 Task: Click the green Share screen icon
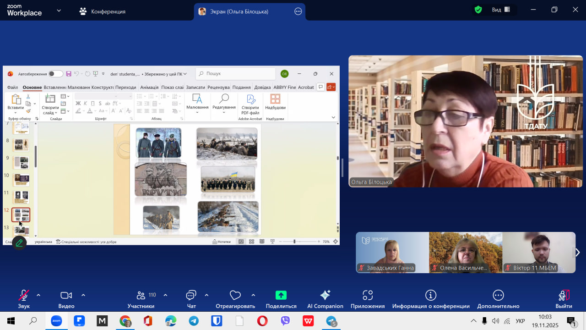tap(281, 296)
